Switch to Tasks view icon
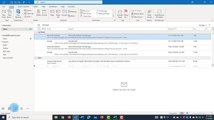 point(21,109)
